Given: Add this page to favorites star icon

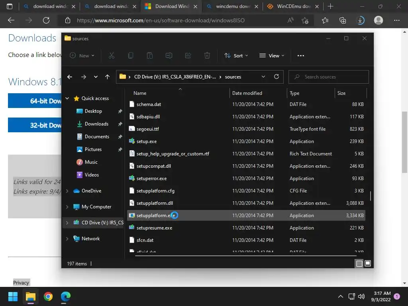Looking at the screenshot, I should click(305, 20).
